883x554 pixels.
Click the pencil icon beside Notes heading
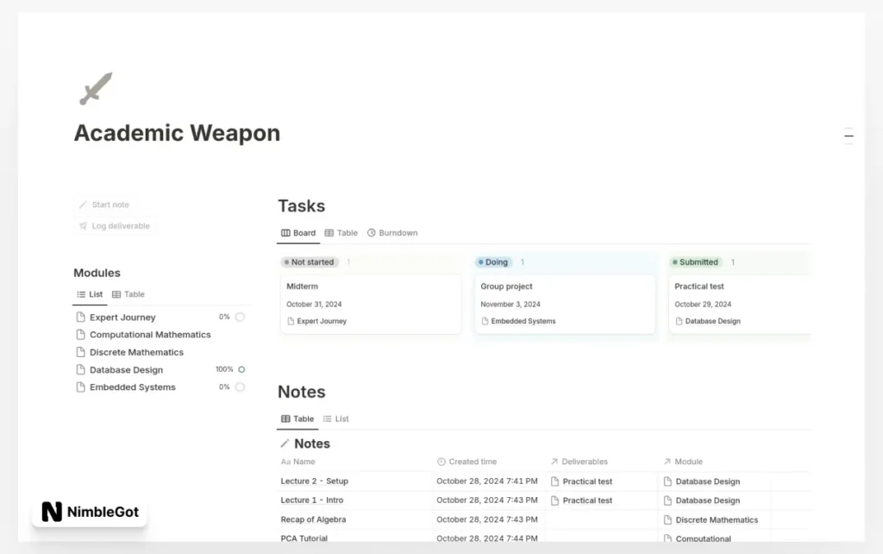click(285, 444)
